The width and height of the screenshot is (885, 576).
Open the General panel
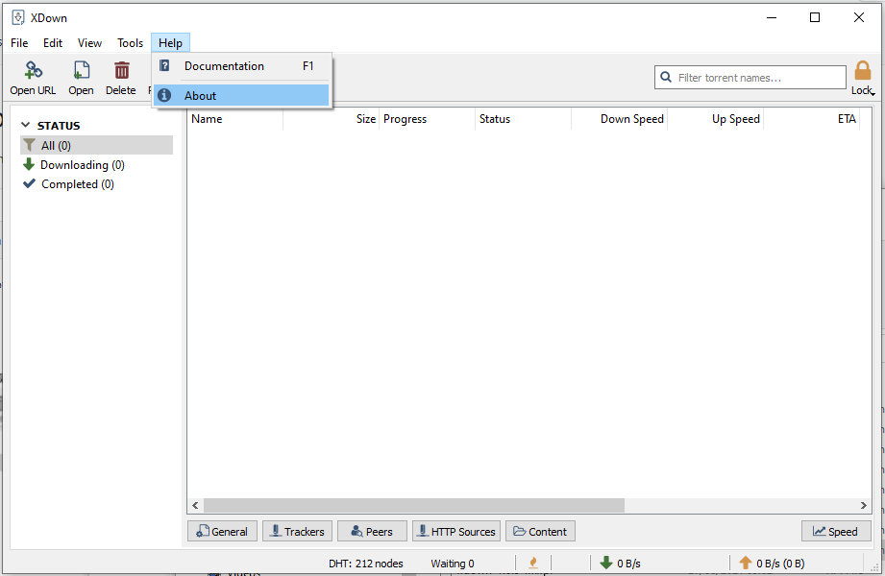pyautogui.click(x=222, y=531)
